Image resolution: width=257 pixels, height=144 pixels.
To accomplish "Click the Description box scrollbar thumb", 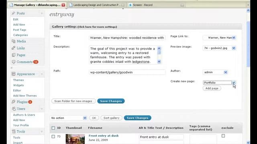I will click(159, 52).
